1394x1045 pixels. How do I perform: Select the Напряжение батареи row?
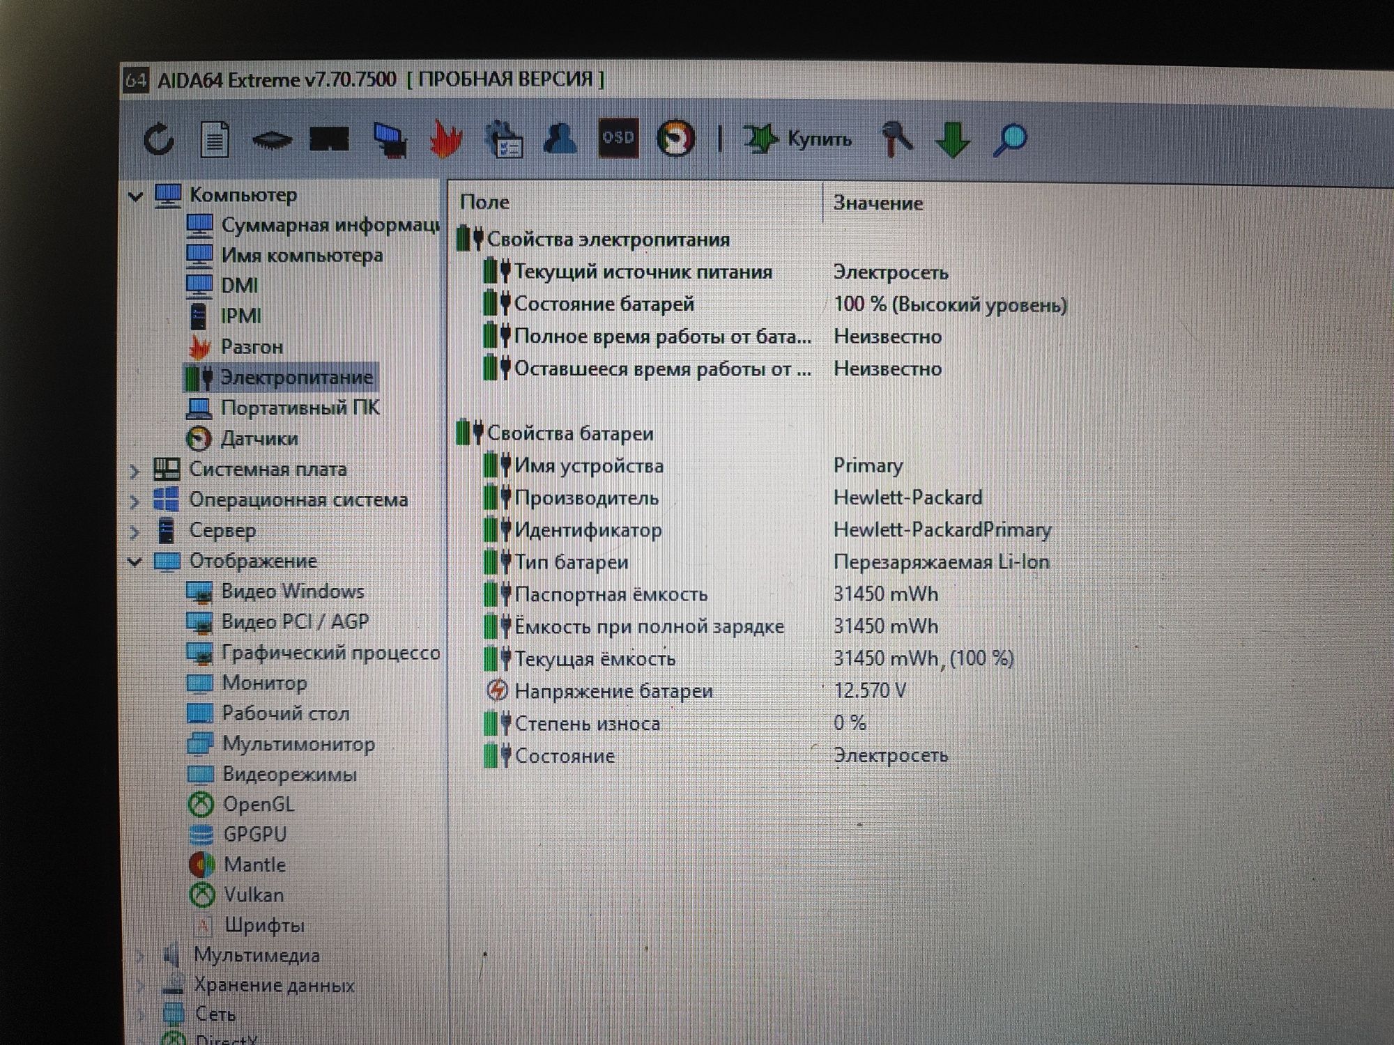click(x=695, y=691)
